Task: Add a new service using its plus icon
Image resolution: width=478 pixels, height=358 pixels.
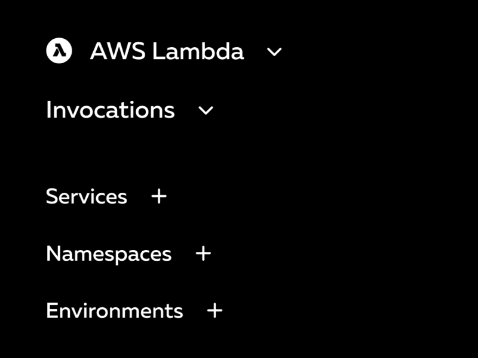Action: coord(158,196)
